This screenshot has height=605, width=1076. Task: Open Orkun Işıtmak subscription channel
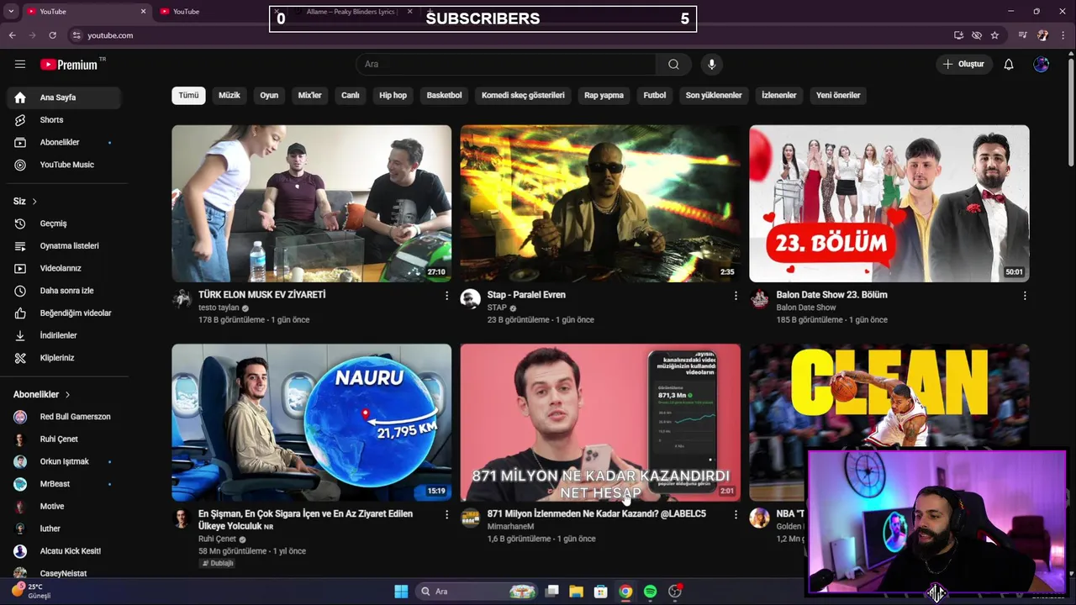click(64, 461)
